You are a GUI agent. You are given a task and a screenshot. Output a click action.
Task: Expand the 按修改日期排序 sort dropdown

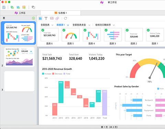105,25
